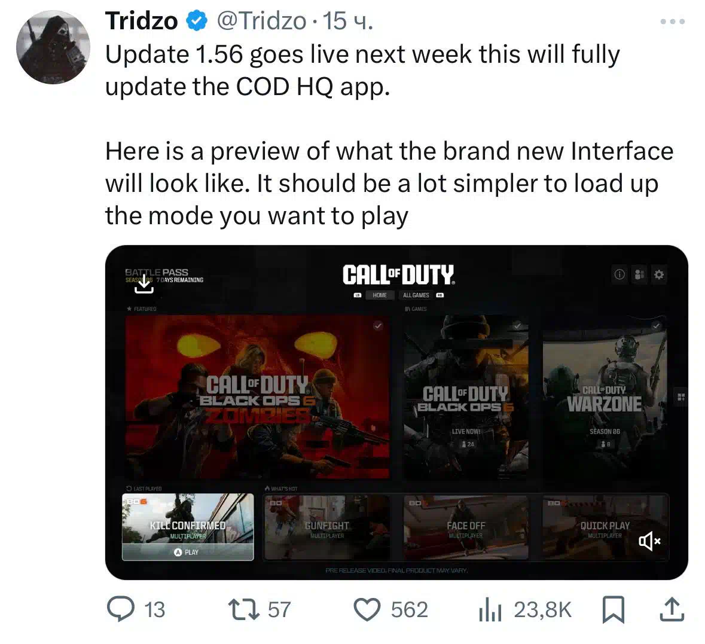Expand the side grid panel icon
The image size is (705, 644).
point(681,396)
